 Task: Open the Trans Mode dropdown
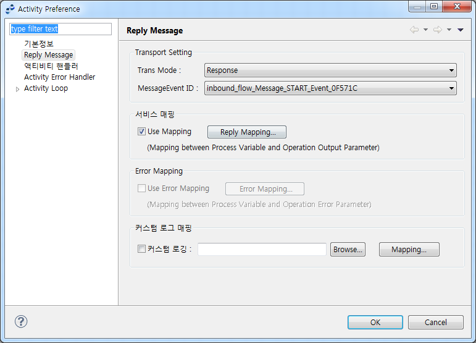click(x=330, y=70)
